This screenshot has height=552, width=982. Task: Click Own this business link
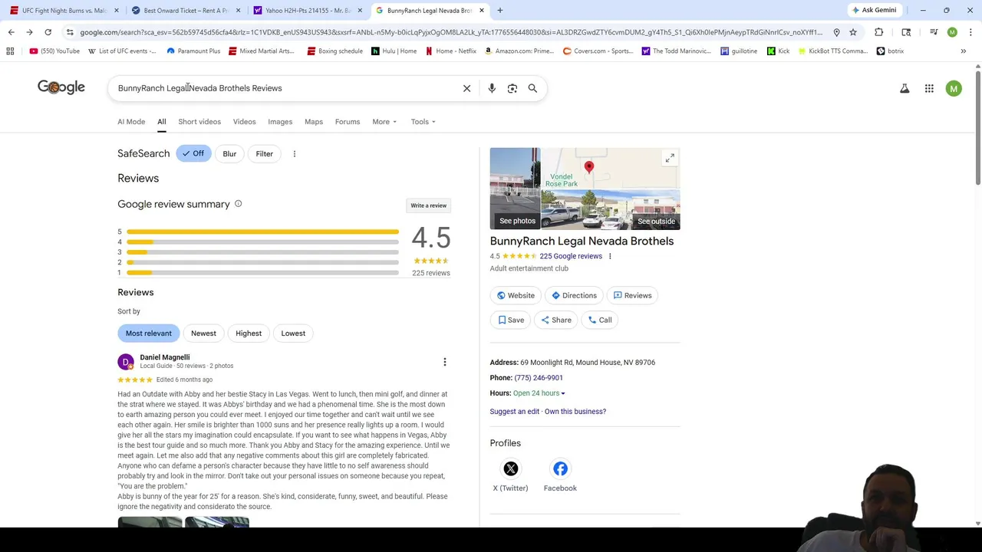click(x=575, y=412)
